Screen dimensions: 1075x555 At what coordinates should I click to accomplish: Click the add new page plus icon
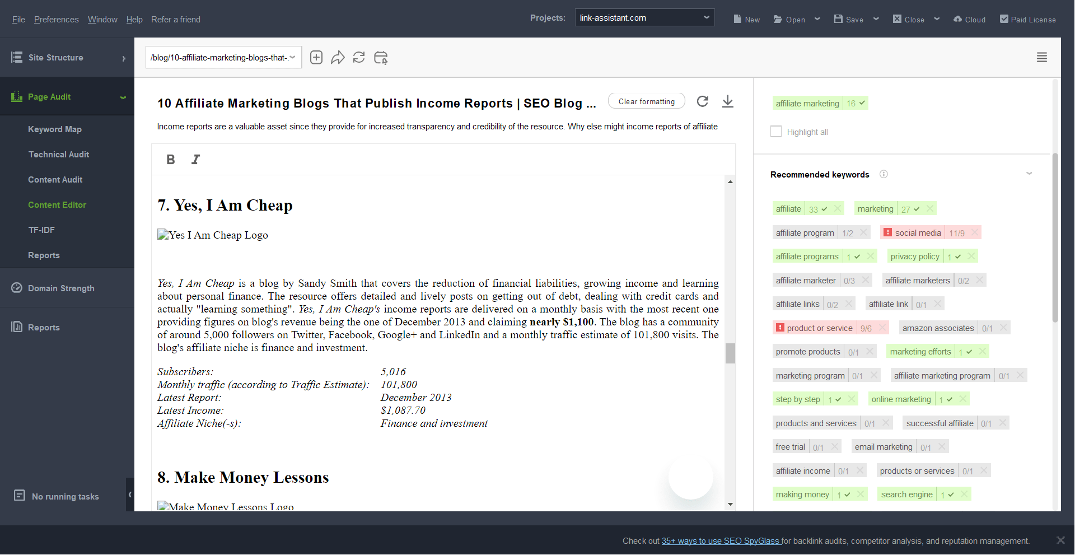point(316,58)
